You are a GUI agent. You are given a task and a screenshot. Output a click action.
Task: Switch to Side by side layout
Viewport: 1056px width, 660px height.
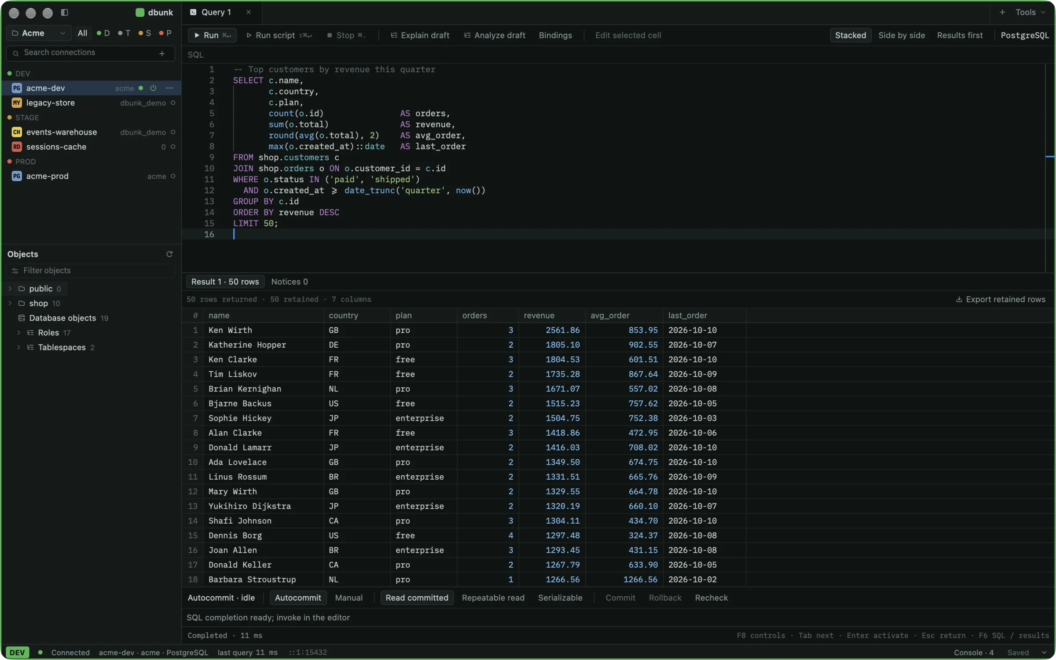pos(902,35)
